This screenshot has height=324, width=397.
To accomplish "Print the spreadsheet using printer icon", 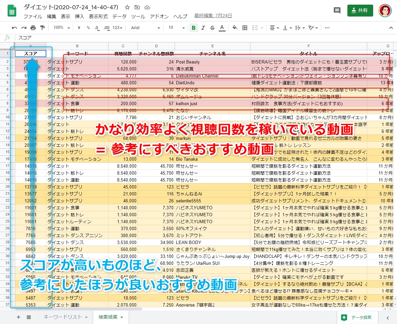I will (x=33, y=28).
